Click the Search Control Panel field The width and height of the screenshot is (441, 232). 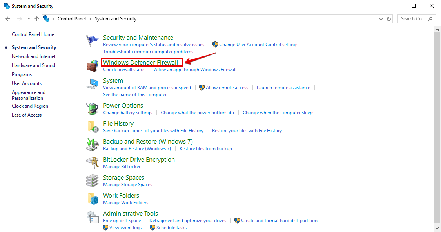coord(413,19)
